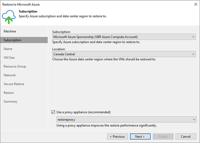Click the Previous button

(117, 136)
